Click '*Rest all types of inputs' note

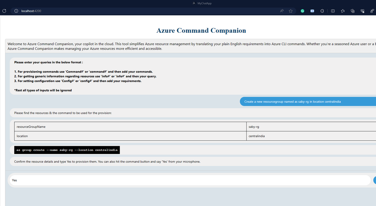[x=43, y=90]
